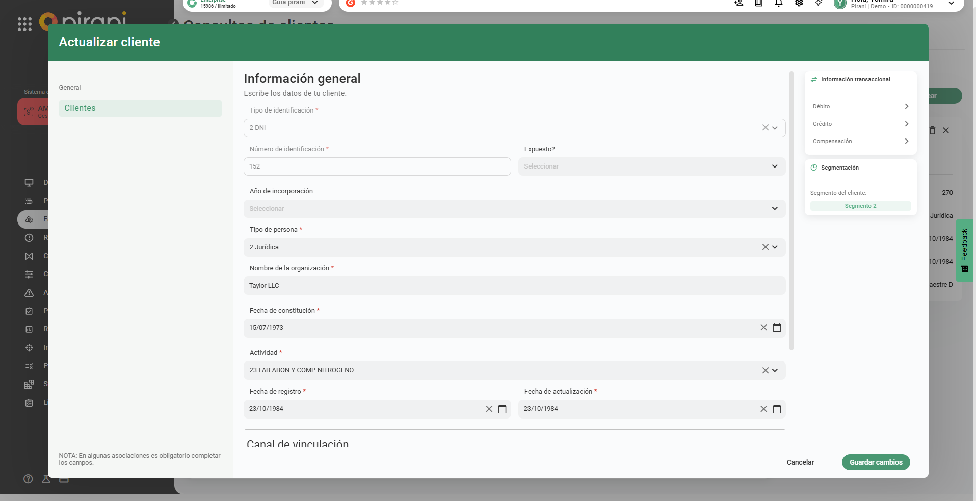This screenshot has width=976, height=501.
Task: Open the Actividad dropdown arrow
Action: (x=775, y=371)
